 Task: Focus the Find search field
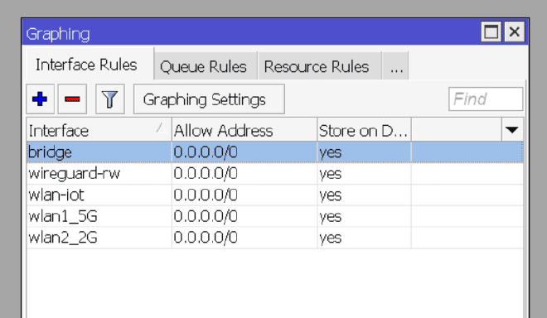(x=486, y=99)
